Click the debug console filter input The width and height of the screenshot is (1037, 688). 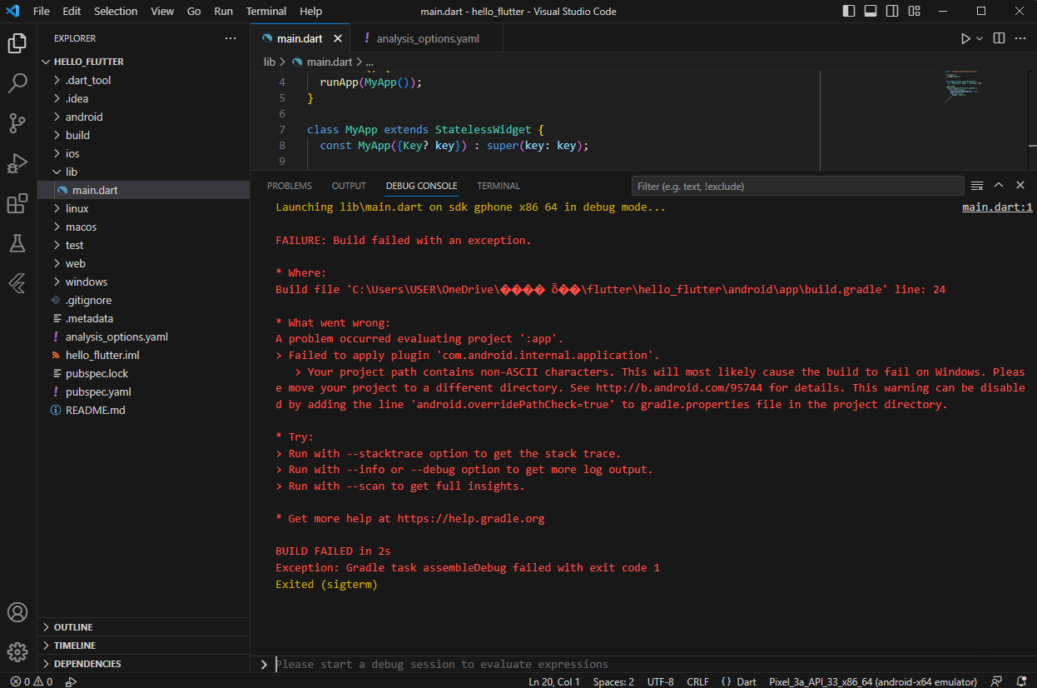797,186
